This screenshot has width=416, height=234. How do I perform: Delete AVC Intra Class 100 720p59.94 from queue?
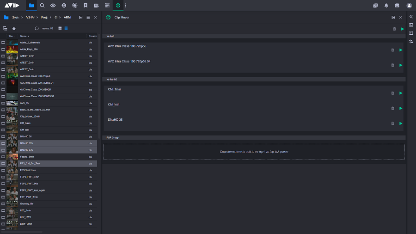point(392,65)
